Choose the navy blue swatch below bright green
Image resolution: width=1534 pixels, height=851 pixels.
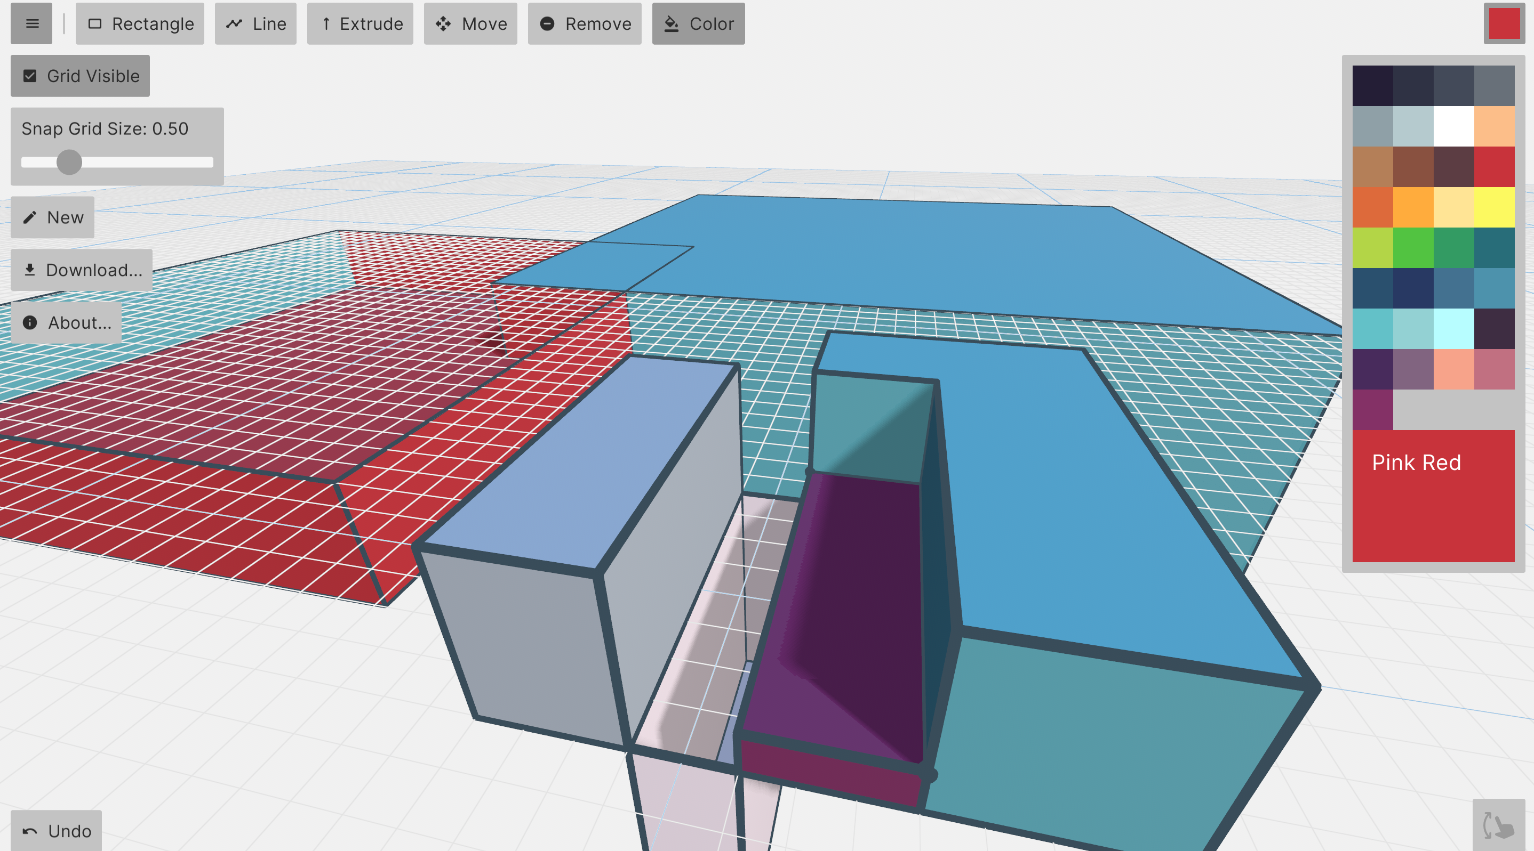(1413, 288)
